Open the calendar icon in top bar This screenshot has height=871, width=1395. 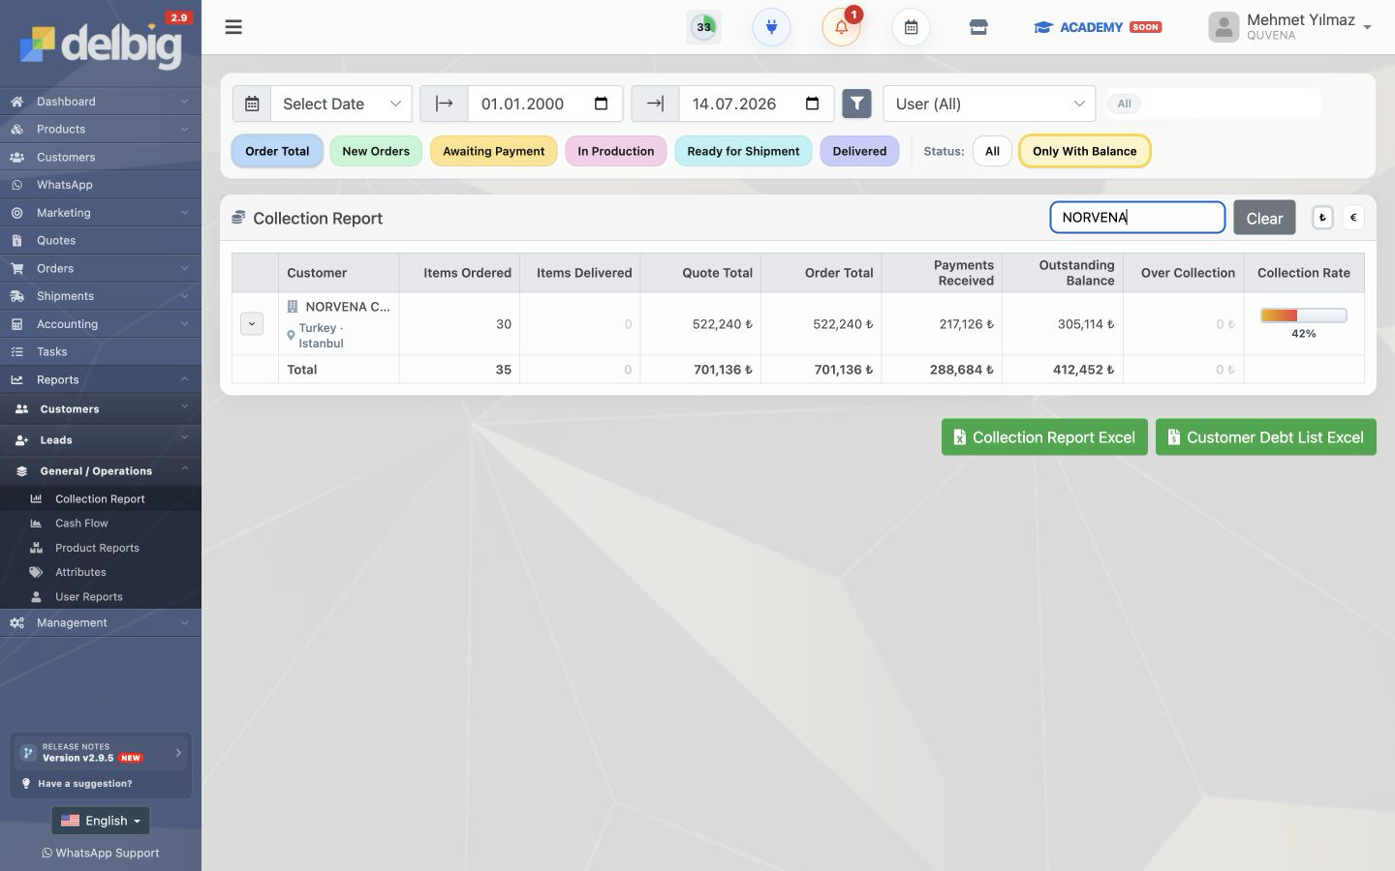click(x=911, y=27)
